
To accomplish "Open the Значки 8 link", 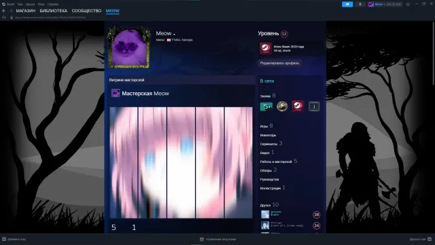I will point(268,96).
